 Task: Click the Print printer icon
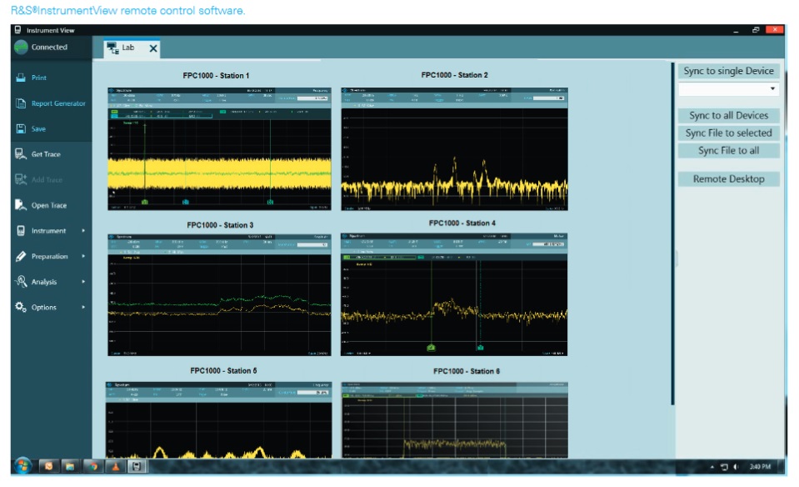[20, 78]
